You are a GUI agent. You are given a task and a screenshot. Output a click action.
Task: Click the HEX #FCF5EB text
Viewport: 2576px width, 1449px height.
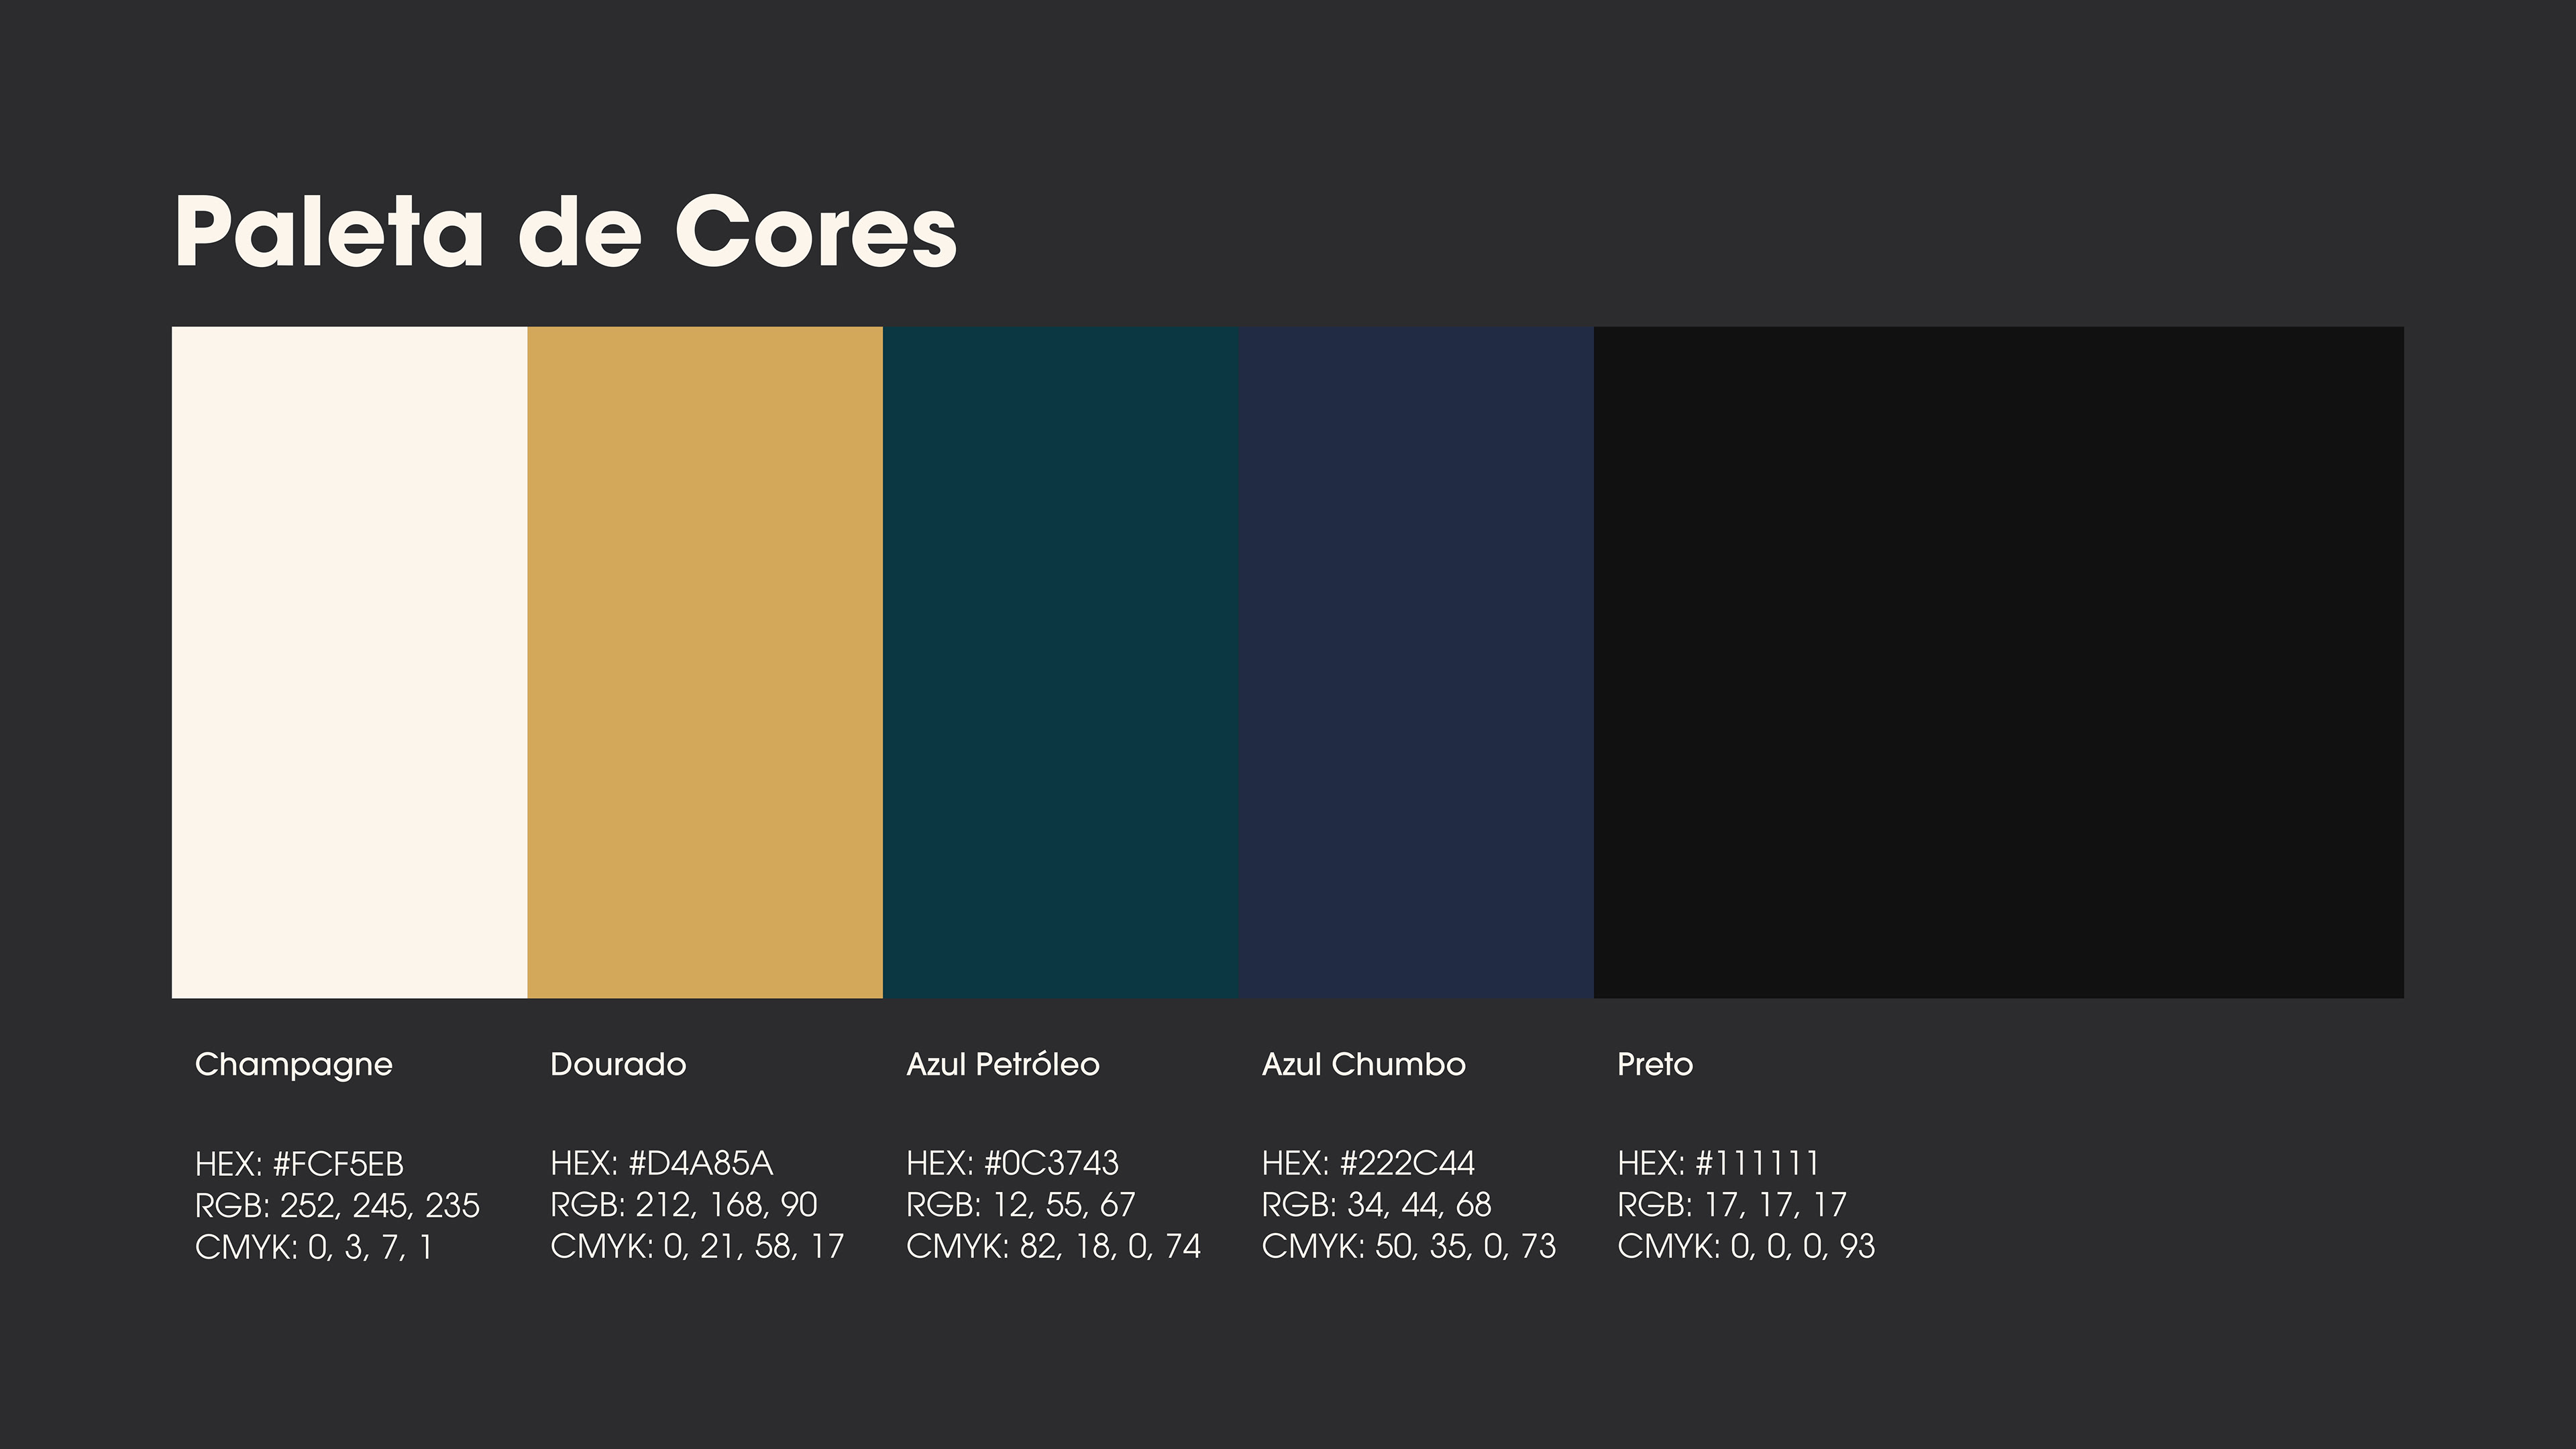point(299,1164)
